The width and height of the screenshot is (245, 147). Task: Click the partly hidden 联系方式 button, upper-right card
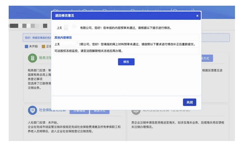(207, 58)
